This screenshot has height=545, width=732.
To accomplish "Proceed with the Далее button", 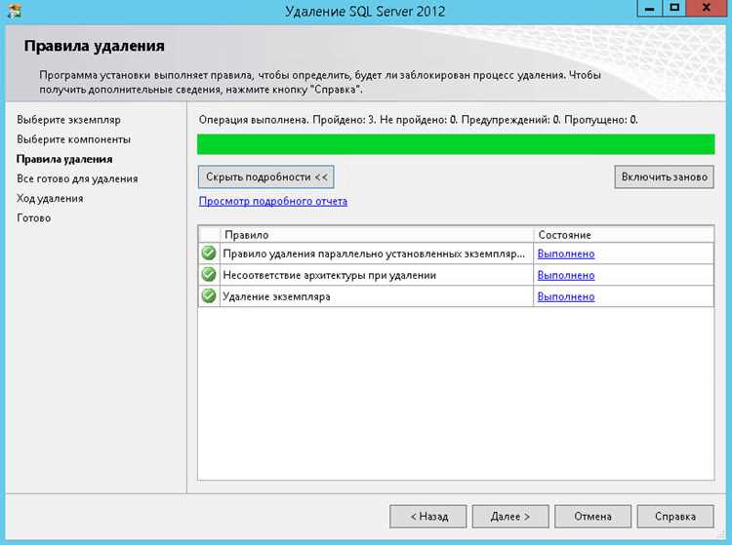I will pos(510,517).
